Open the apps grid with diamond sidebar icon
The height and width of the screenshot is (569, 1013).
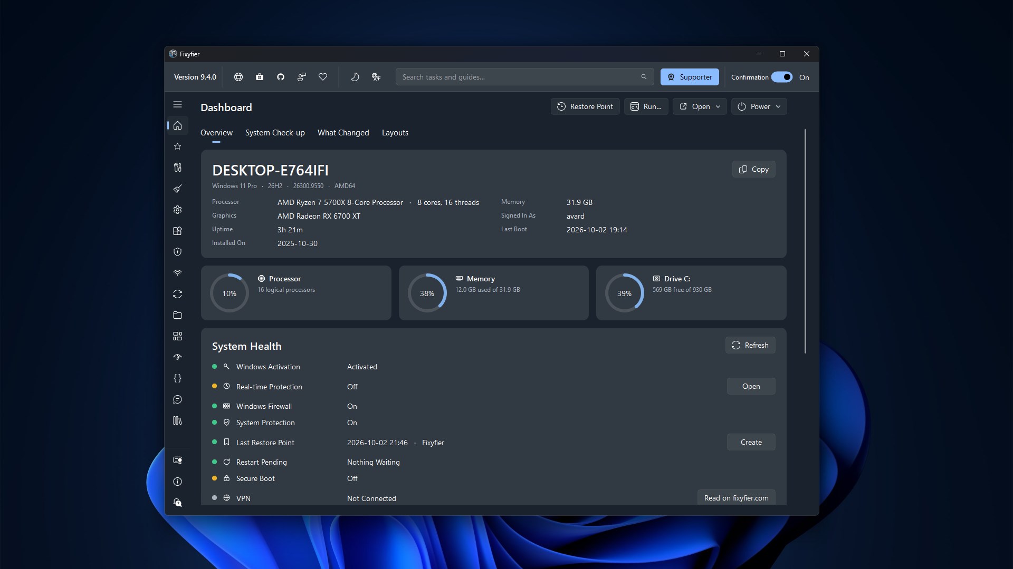tap(178, 231)
